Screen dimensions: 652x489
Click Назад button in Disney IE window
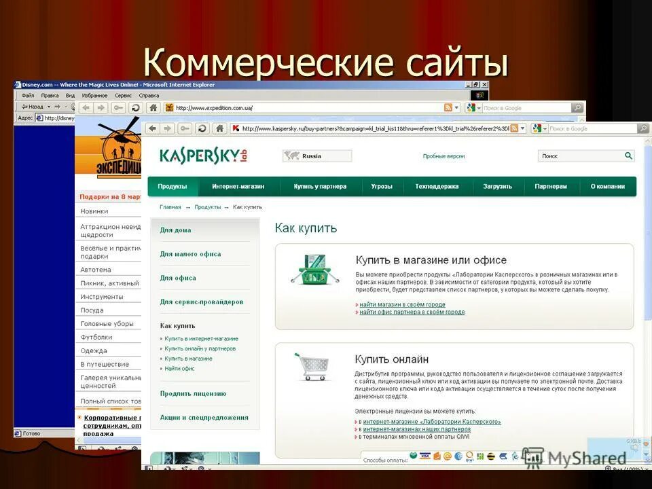tap(33, 107)
